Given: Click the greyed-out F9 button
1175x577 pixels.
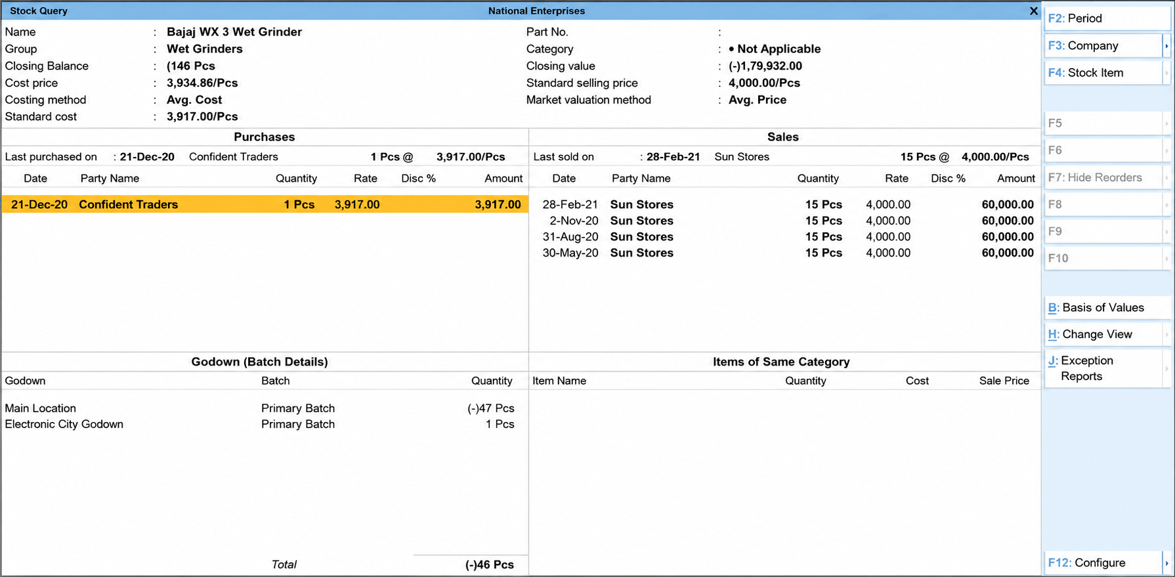Looking at the screenshot, I should coord(1103,232).
